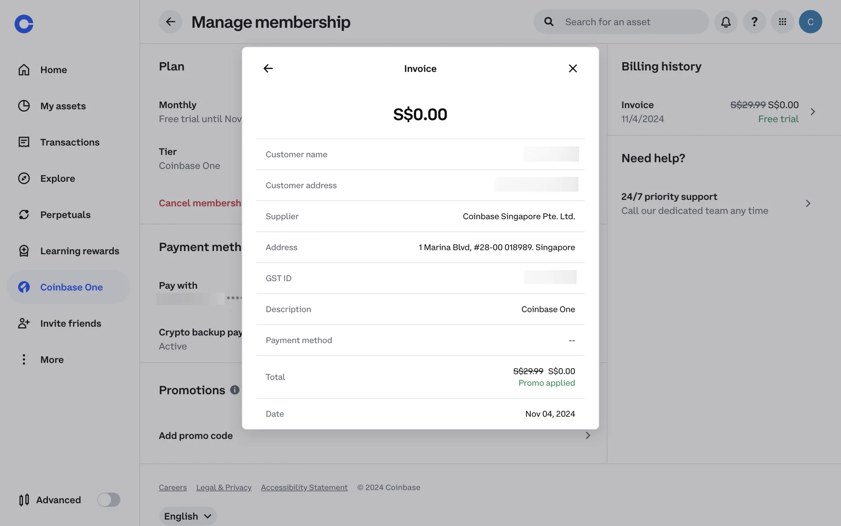
Task: Click the help question mark icon
Action: [754, 22]
